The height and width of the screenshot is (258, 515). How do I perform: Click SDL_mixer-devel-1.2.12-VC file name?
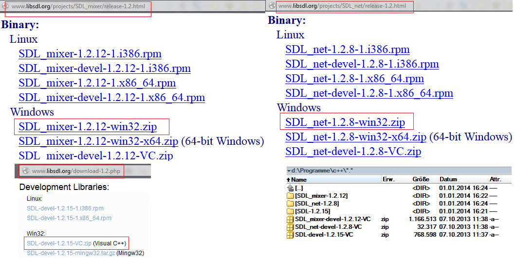333,219
